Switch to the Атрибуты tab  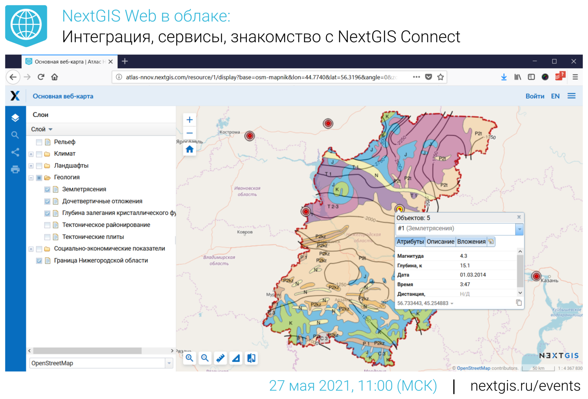410,242
